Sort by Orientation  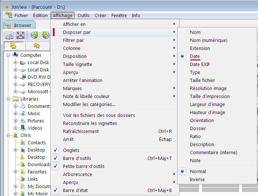217,120
